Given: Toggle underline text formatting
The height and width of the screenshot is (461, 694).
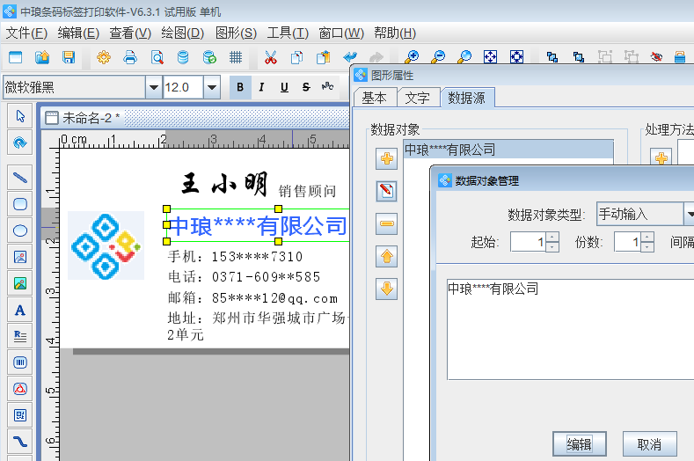Looking at the screenshot, I should [x=284, y=87].
